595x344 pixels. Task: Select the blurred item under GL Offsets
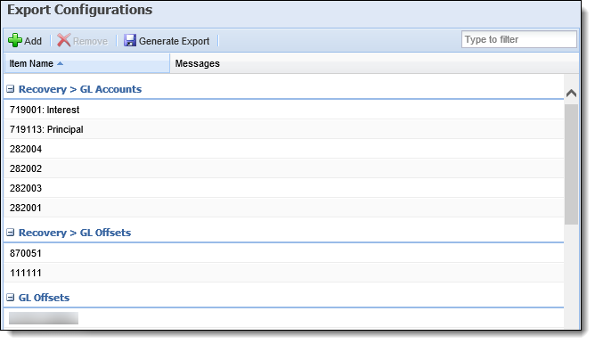(44, 318)
